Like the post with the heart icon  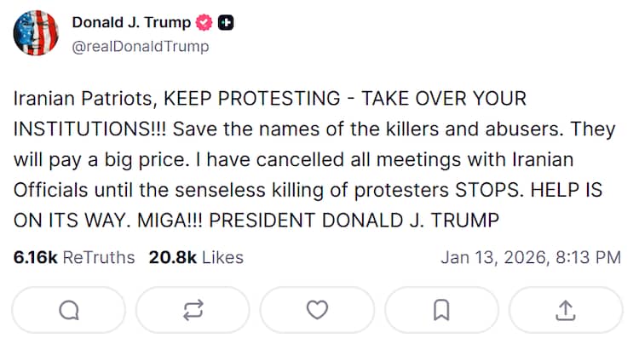317,311
